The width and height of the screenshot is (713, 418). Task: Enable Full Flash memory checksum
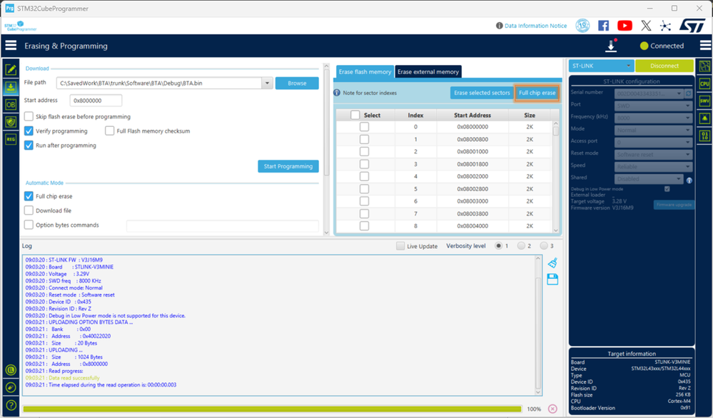(110, 131)
